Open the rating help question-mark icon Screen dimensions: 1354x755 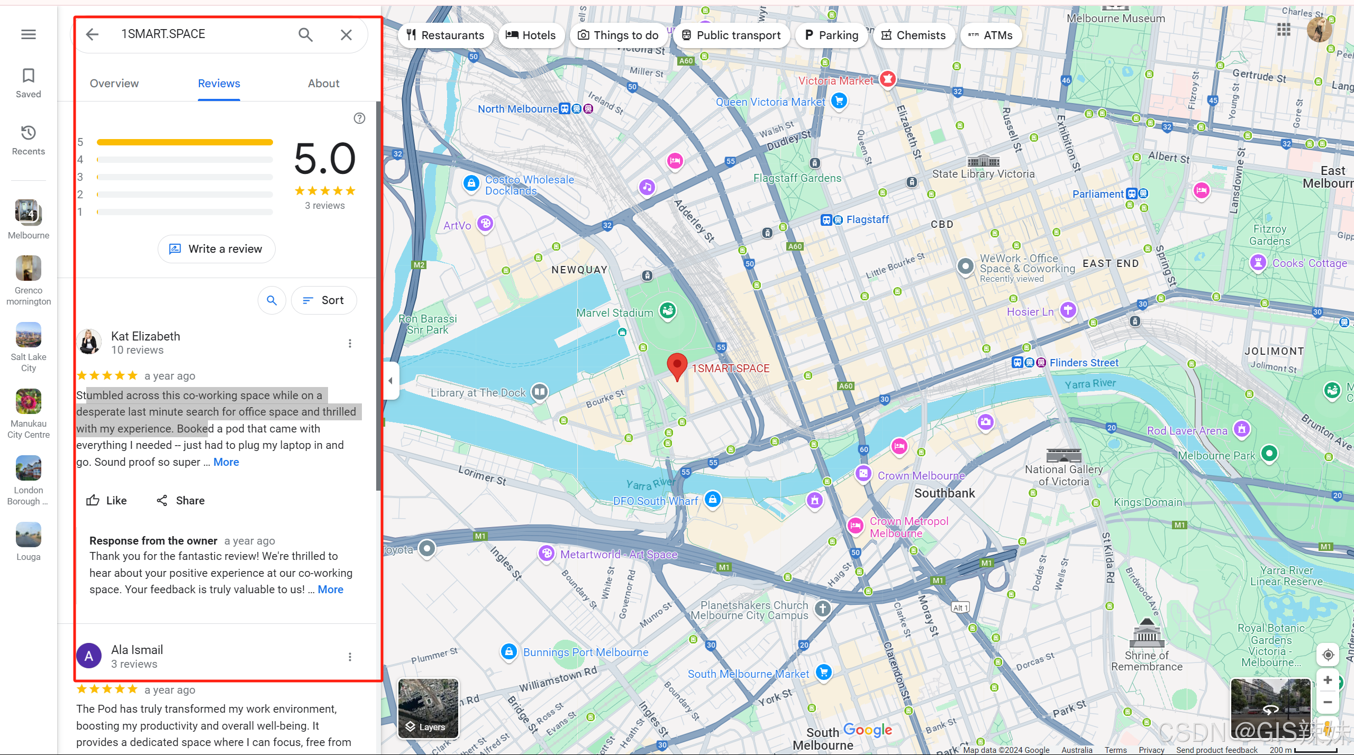coord(359,118)
